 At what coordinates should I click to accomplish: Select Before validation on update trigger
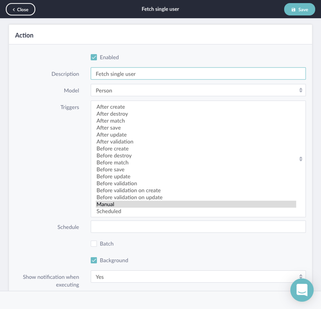point(129,198)
